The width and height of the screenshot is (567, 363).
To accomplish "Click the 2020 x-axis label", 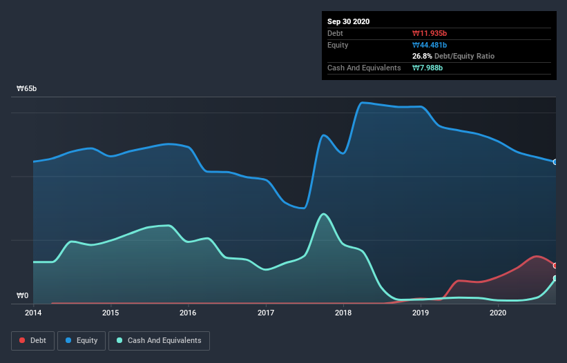I will coord(498,313).
